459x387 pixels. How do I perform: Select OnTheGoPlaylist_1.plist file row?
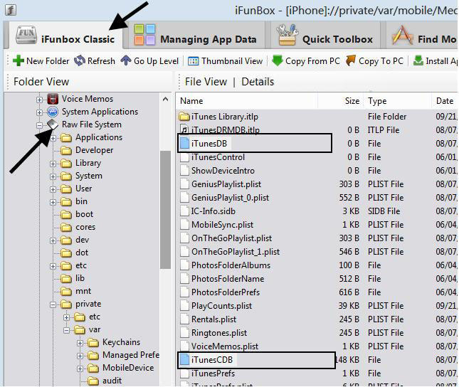click(317, 252)
